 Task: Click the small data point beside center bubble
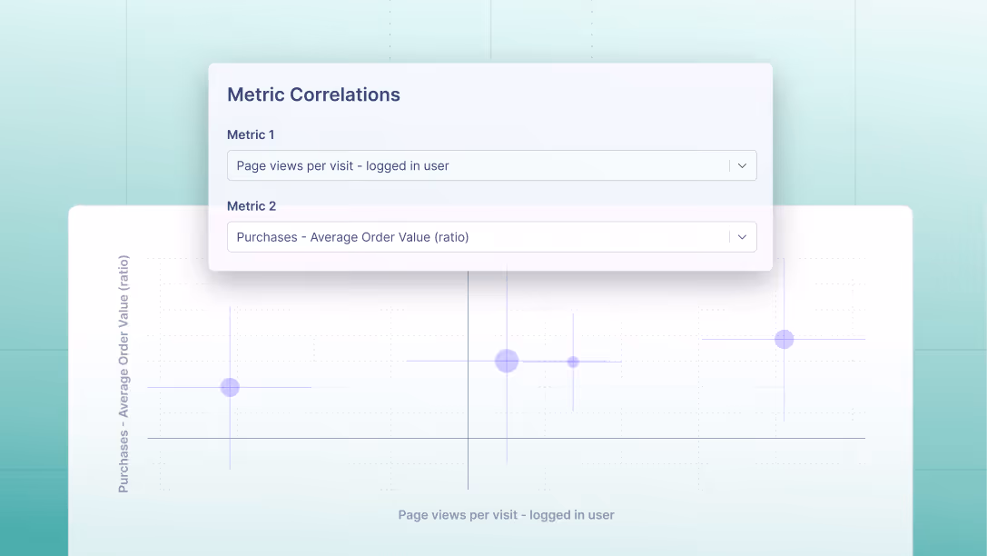click(x=573, y=362)
